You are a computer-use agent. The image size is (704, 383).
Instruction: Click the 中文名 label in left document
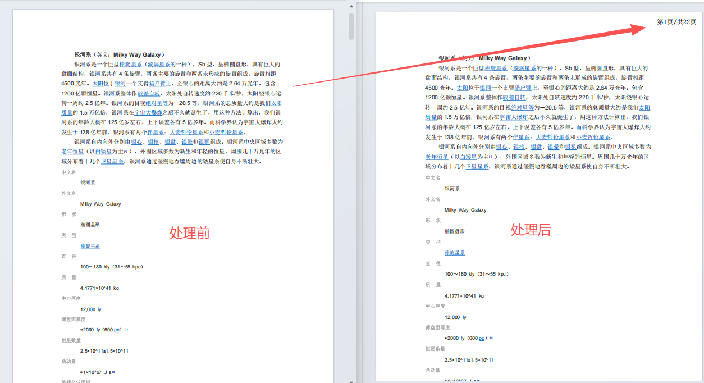tap(68, 172)
